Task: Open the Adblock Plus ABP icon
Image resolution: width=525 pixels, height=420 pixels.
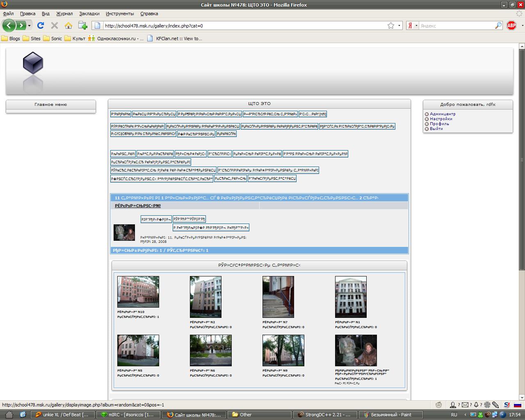Action: pyautogui.click(x=511, y=25)
